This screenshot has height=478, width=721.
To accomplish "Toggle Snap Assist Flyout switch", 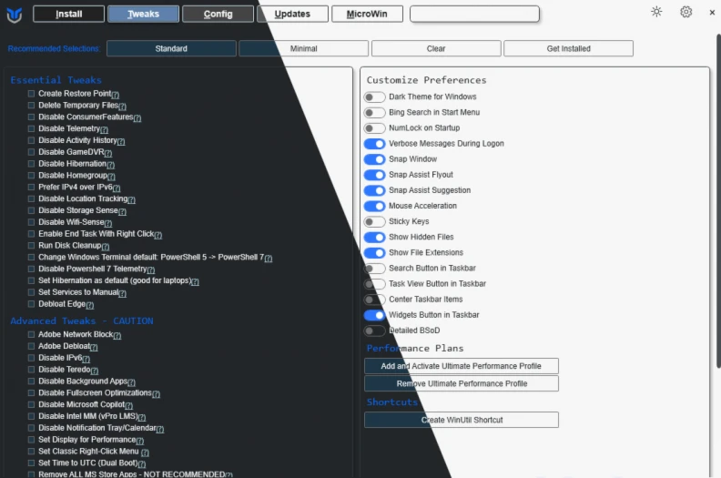I will tap(374, 175).
